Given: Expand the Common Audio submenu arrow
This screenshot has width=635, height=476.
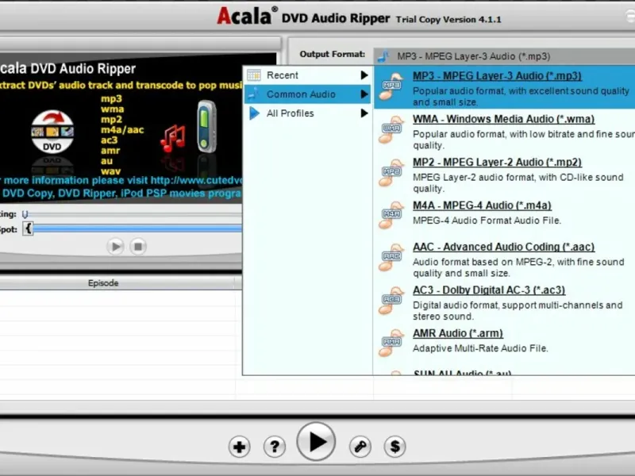Looking at the screenshot, I should [364, 94].
